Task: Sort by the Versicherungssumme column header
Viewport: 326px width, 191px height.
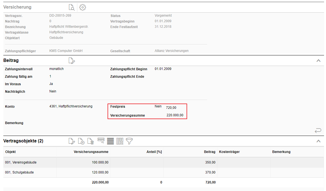Action: pyautogui.click(x=91, y=152)
